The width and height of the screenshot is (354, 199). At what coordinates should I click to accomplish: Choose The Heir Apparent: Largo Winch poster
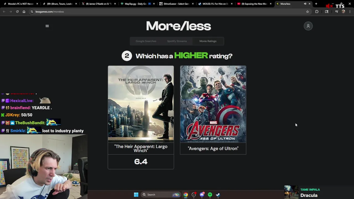pos(141,104)
